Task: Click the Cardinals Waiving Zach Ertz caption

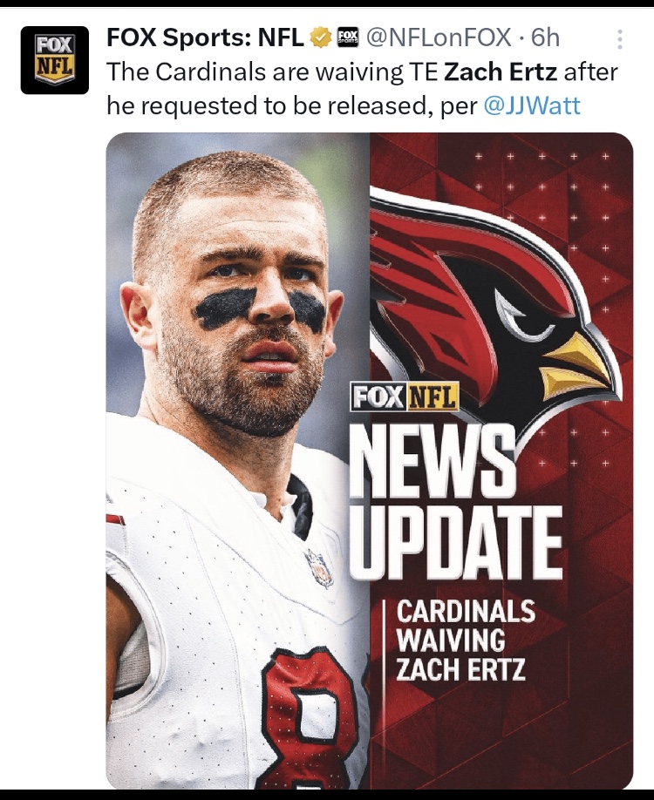Action: coord(466,641)
